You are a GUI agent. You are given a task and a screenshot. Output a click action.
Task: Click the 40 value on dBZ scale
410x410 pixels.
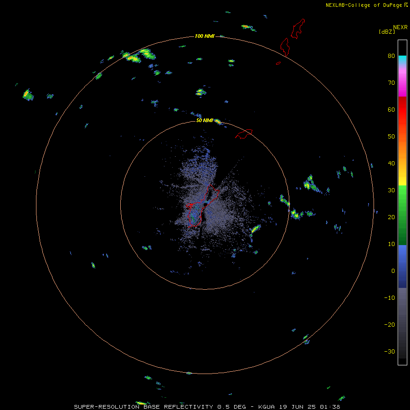point(391,164)
